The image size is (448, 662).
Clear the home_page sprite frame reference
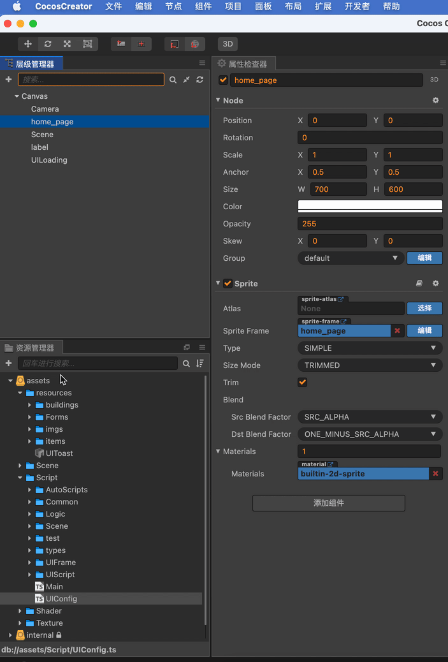pyautogui.click(x=397, y=330)
